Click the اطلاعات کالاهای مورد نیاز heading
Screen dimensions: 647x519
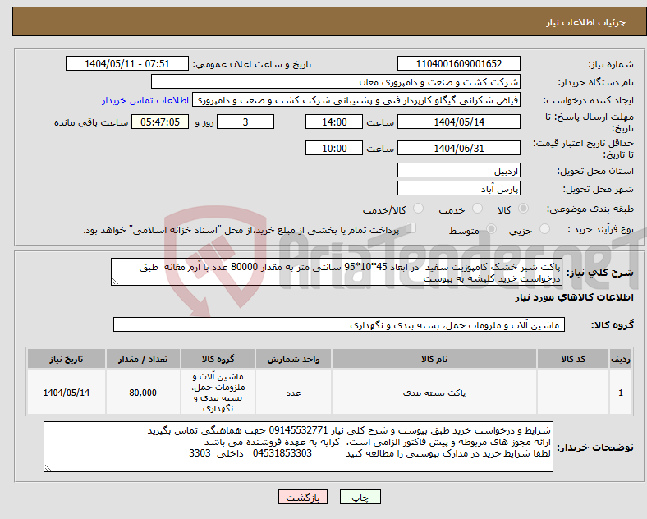point(574,297)
